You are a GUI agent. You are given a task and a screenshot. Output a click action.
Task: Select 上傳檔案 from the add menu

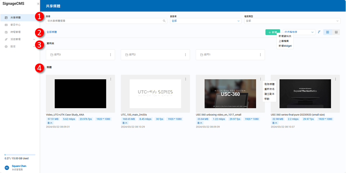[x=283, y=41]
